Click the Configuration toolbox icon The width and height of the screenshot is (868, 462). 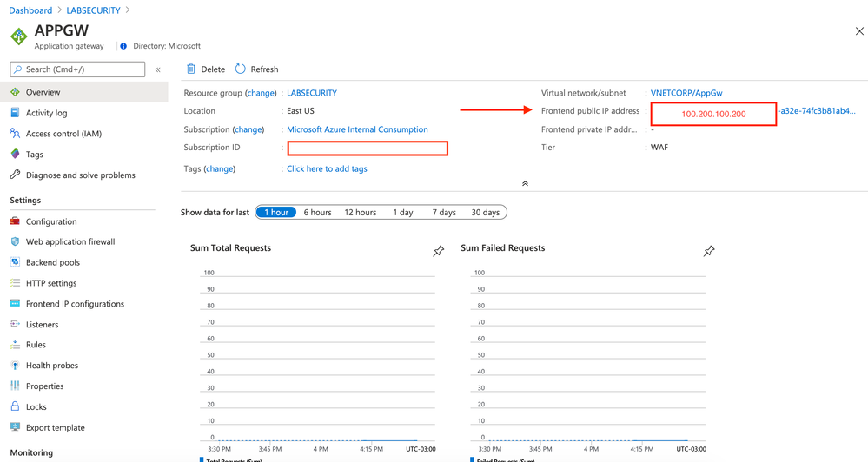point(15,221)
